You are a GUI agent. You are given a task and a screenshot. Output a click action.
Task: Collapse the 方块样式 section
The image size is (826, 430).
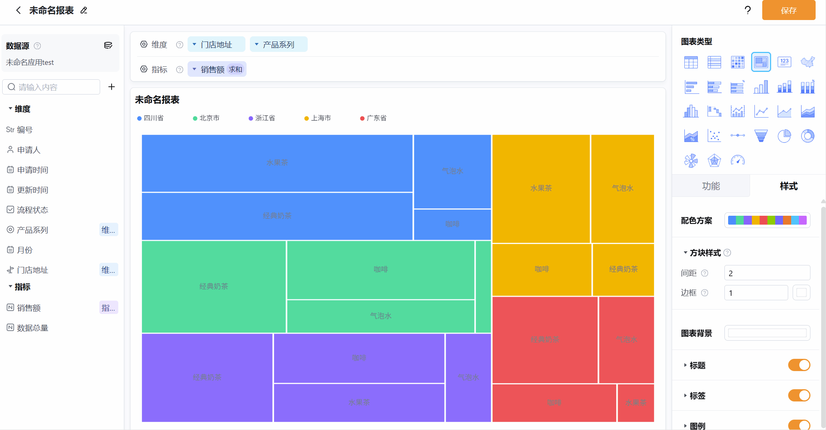(702, 253)
